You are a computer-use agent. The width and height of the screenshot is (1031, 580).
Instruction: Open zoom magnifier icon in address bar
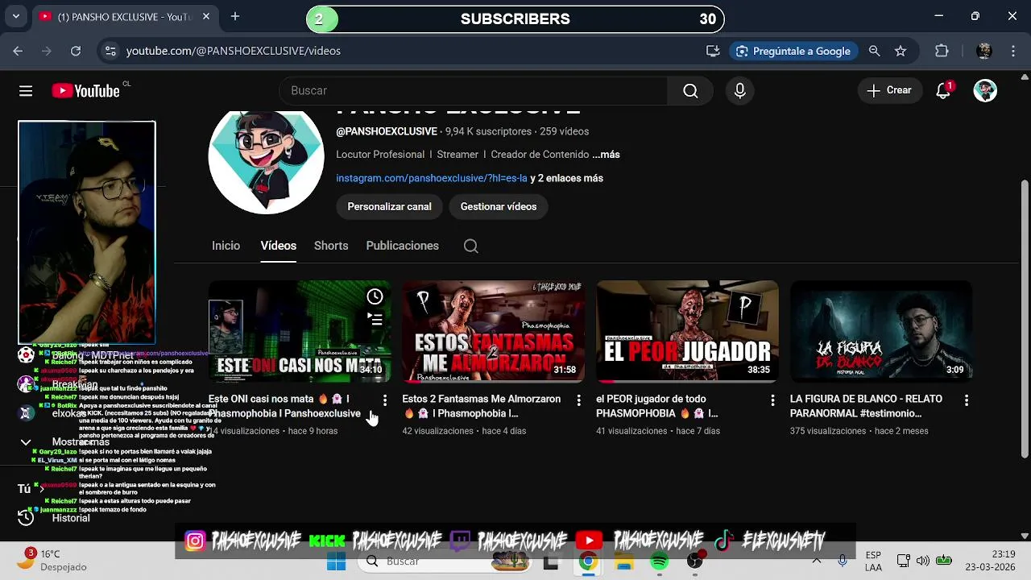tap(874, 51)
